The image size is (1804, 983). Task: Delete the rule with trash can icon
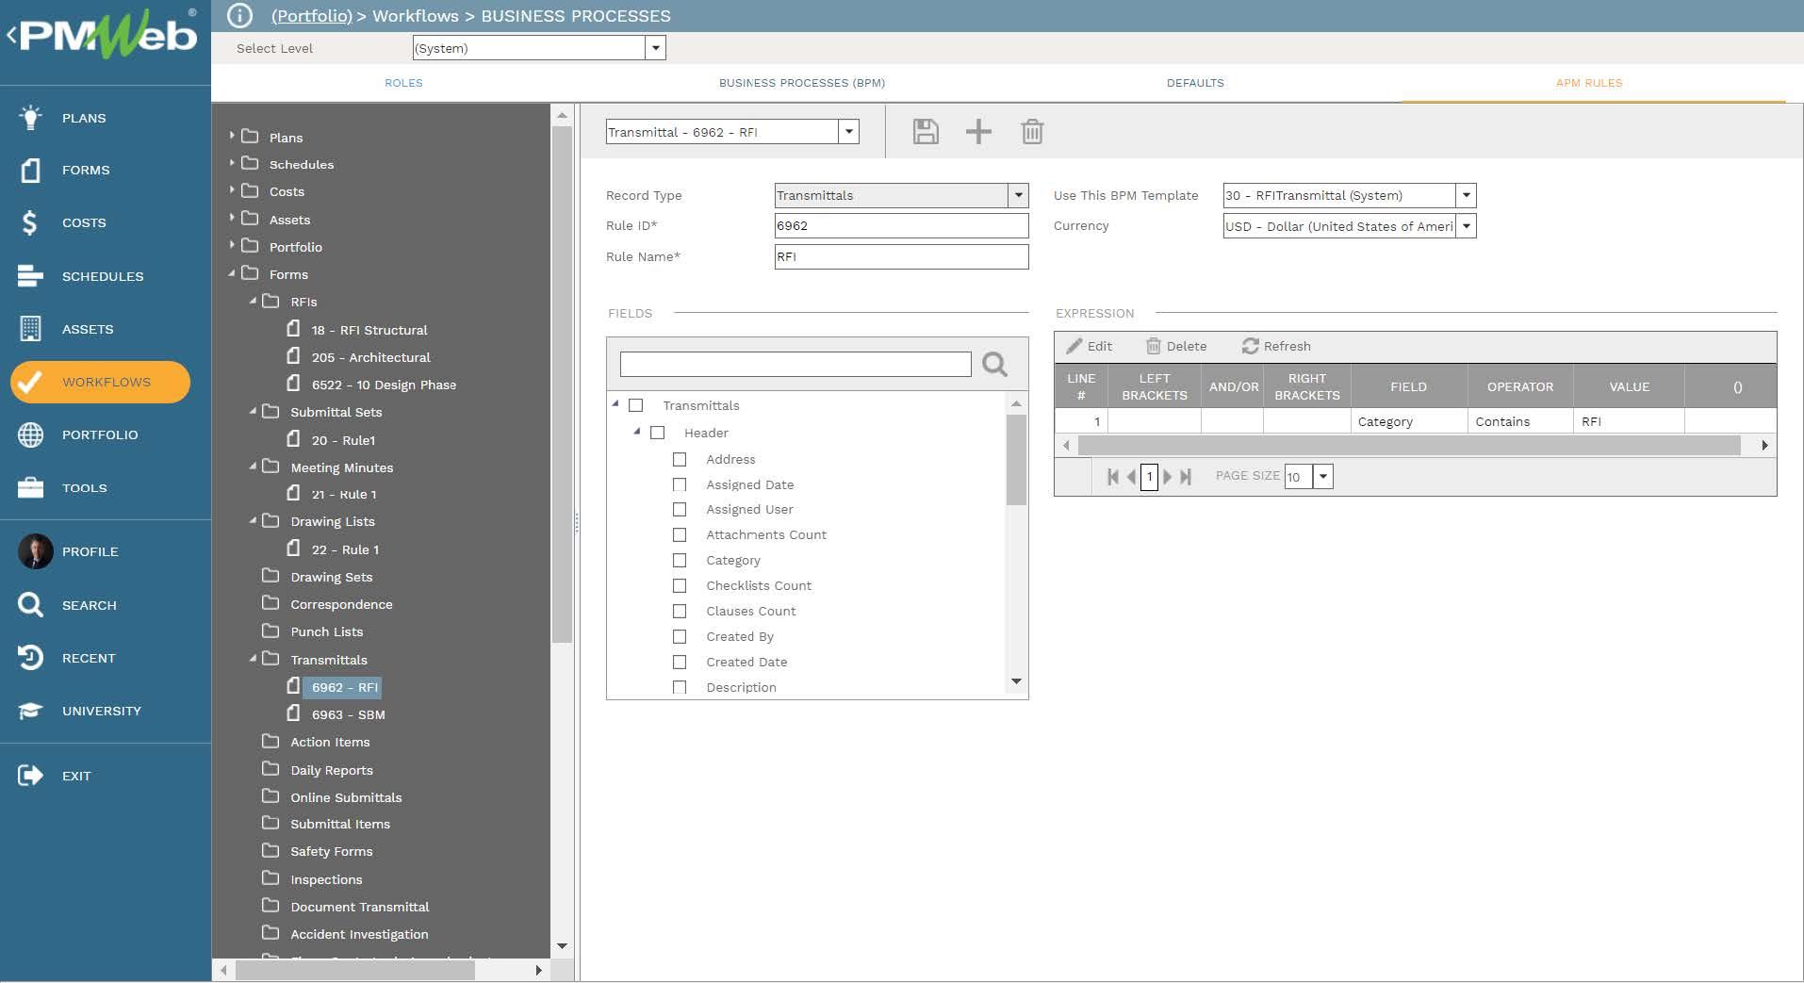click(x=1032, y=131)
